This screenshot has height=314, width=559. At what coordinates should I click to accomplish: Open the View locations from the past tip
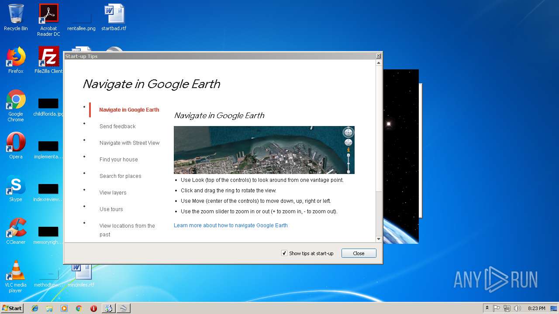click(x=127, y=230)
